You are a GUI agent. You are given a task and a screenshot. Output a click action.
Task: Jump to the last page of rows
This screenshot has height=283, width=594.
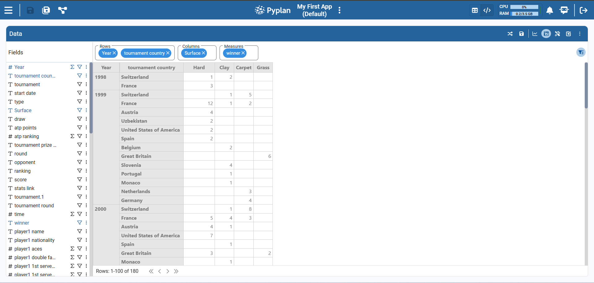tap(176, 271)
